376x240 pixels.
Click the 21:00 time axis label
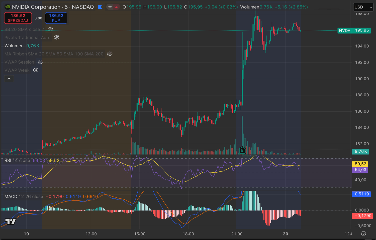click(x=237, y=234)
